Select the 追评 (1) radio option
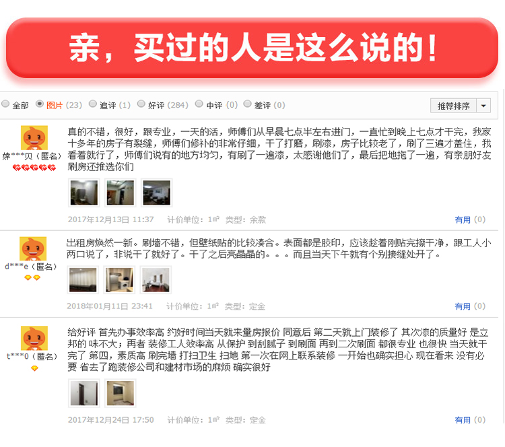505x447 pixels. [x=93, y=104]
